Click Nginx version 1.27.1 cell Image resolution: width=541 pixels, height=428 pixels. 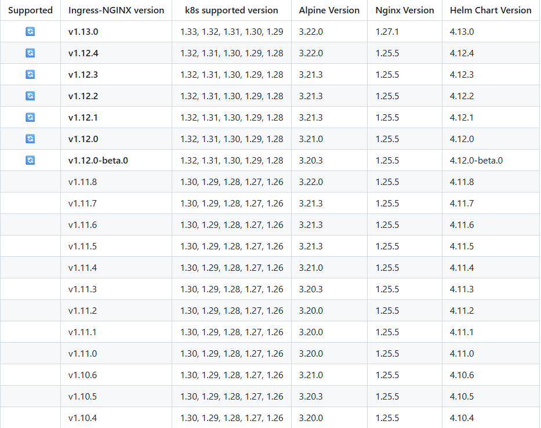pos(387,32)
